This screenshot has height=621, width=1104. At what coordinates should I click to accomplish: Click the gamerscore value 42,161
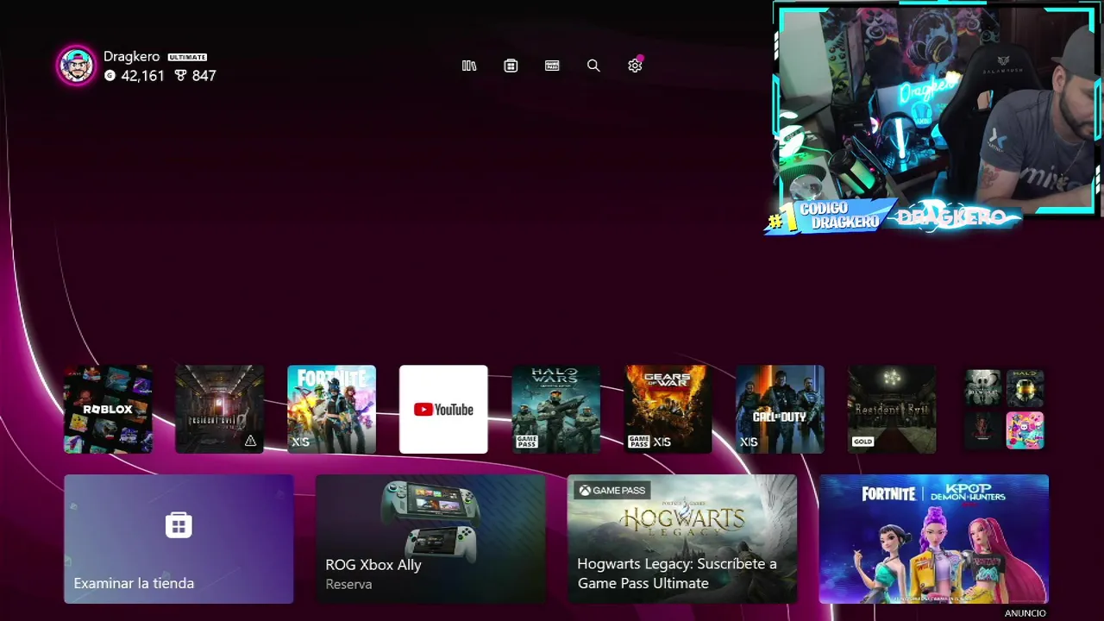pos(142,76)
